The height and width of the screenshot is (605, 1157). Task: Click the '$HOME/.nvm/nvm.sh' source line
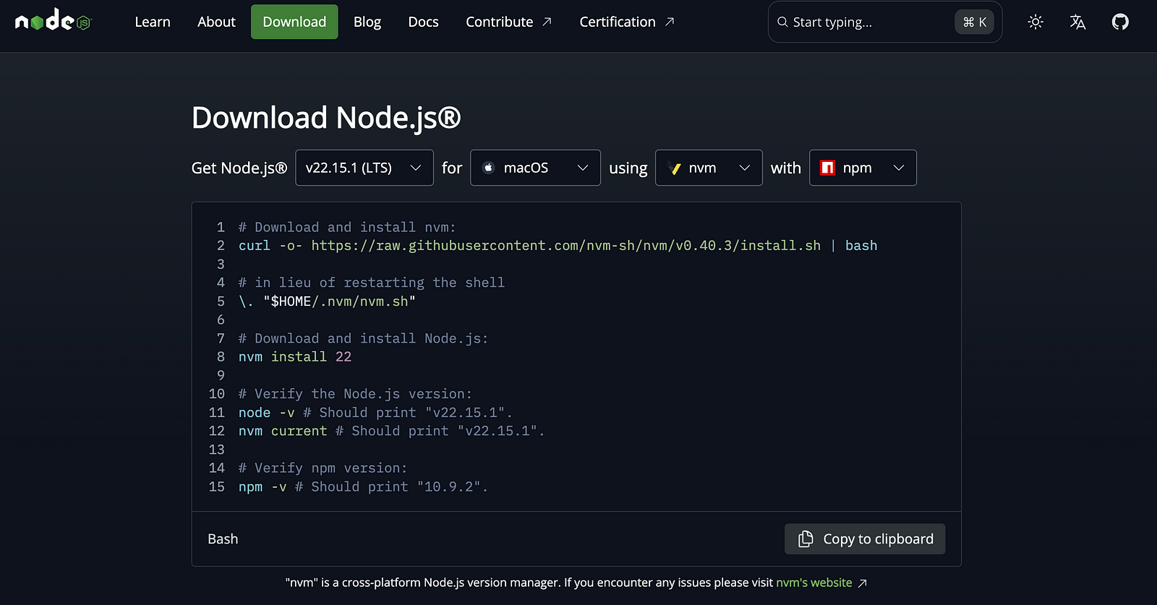point(327,301)
